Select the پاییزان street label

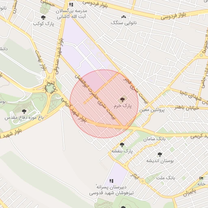(189, 192)
